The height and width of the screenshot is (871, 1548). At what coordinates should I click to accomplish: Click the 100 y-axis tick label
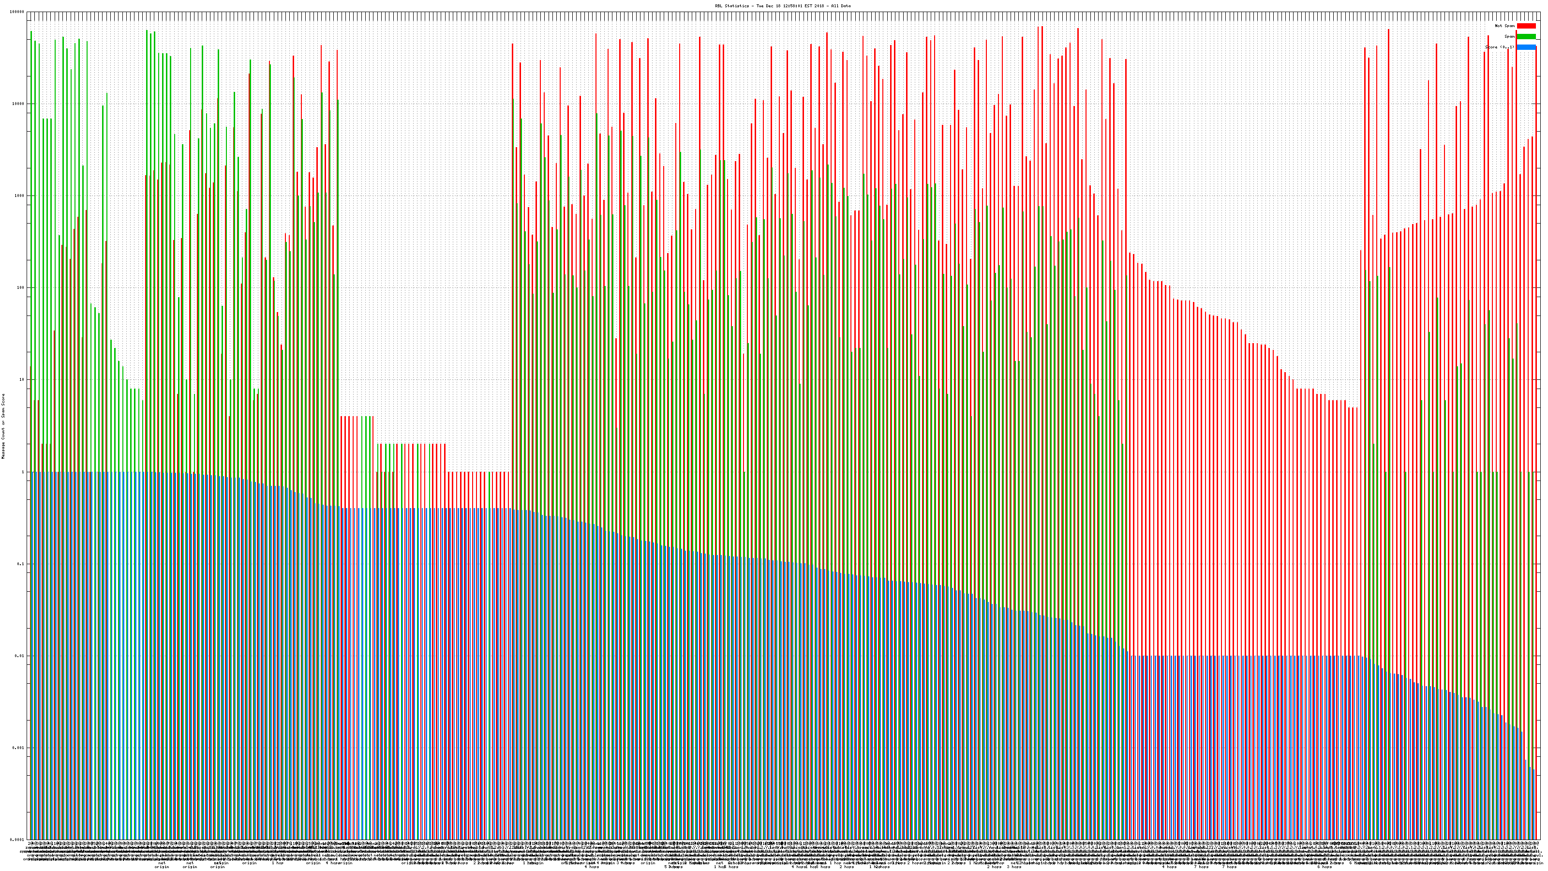(20, 287)
